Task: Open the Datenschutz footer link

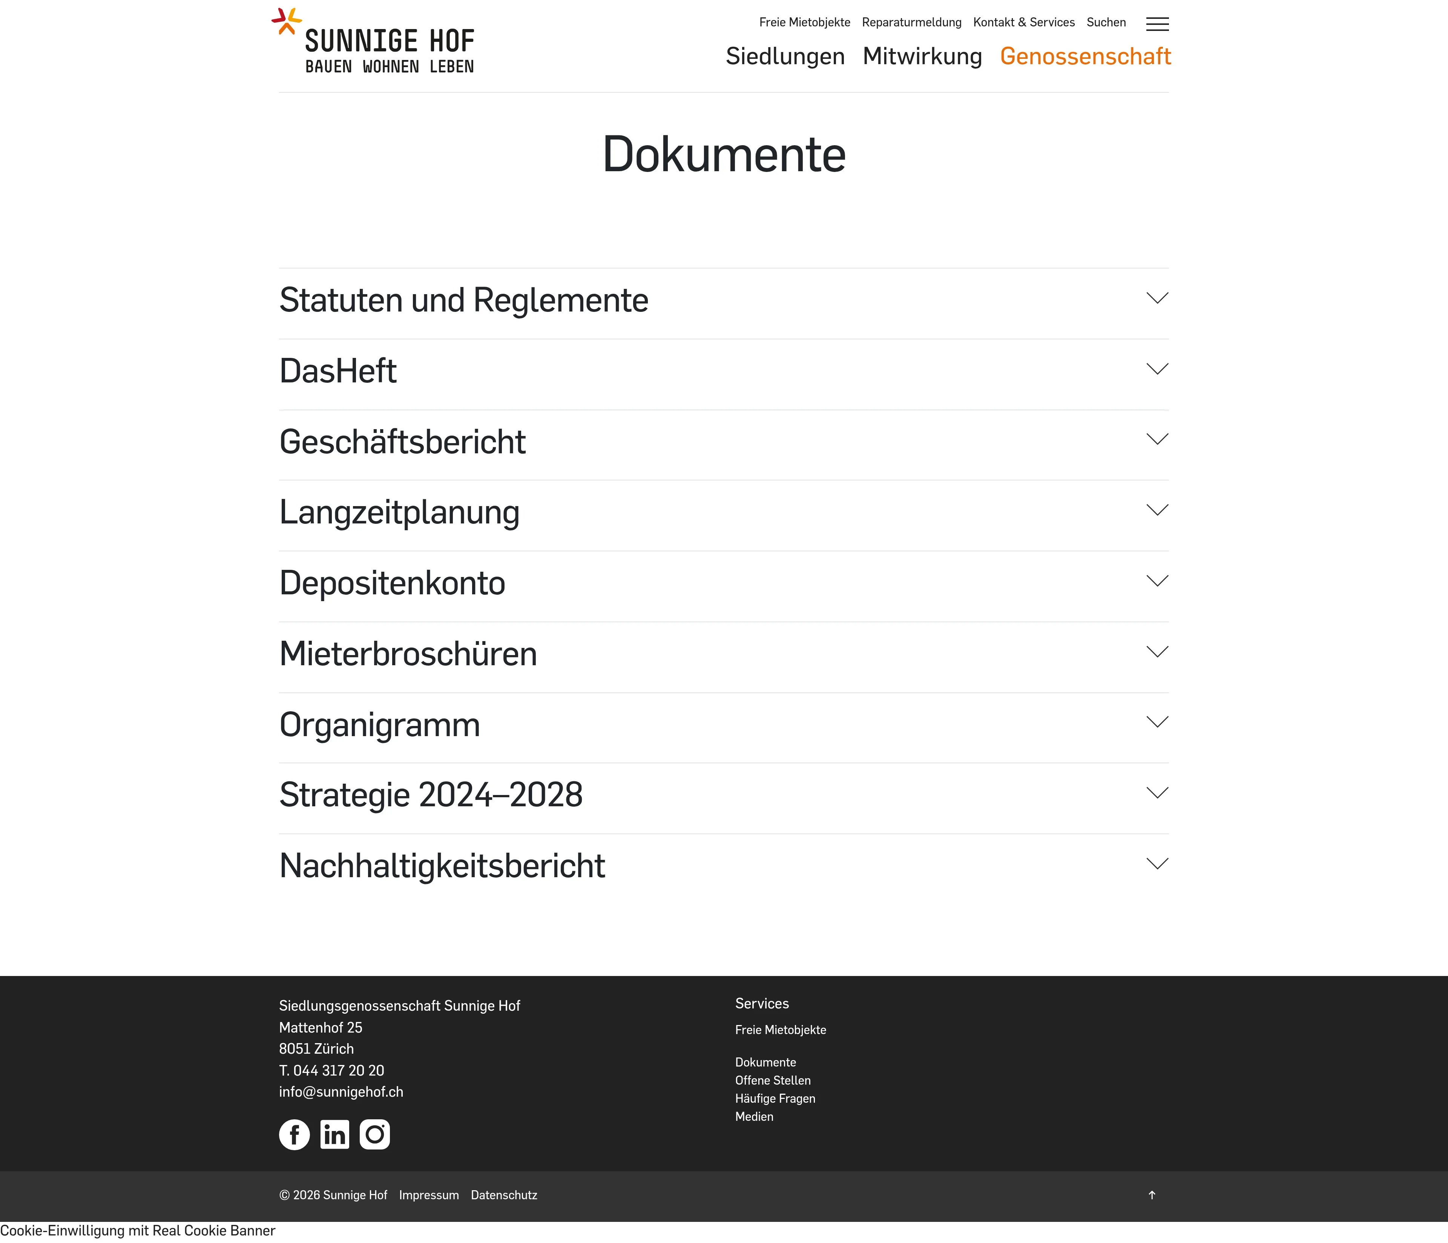Action: click(504, 1195)
